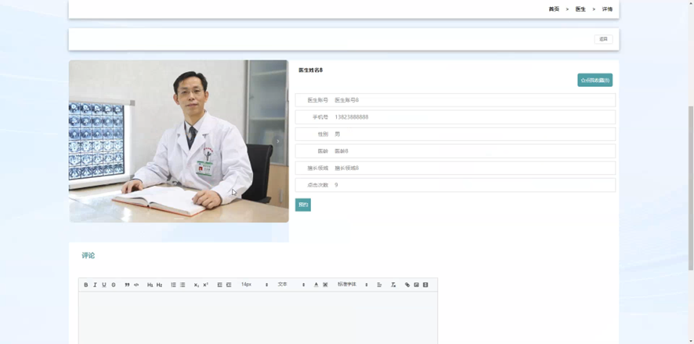Show next doctor photo with arrow
Viewport: 694px width, 344px height.
(x=278, y=141)
